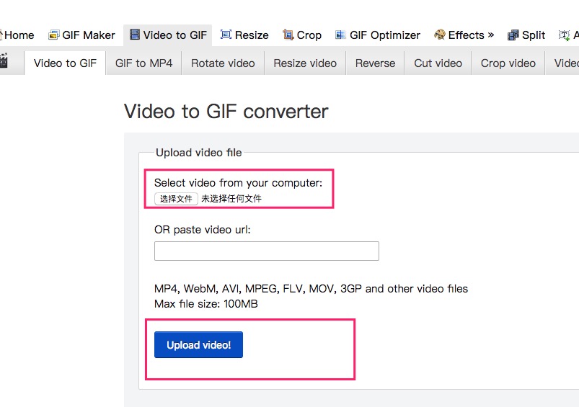Image resolution: width=579 pixels, height=407 pixels.
Task: Click the GIF Optimizer icon
Action: [340, 35]
